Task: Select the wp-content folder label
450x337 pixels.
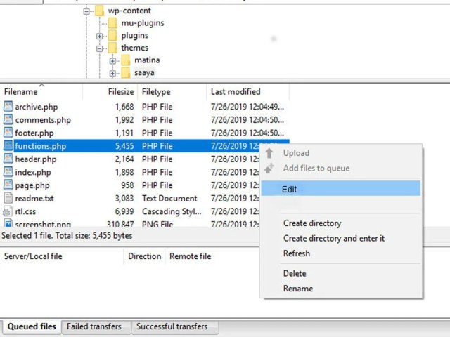Action: point(129,11)
